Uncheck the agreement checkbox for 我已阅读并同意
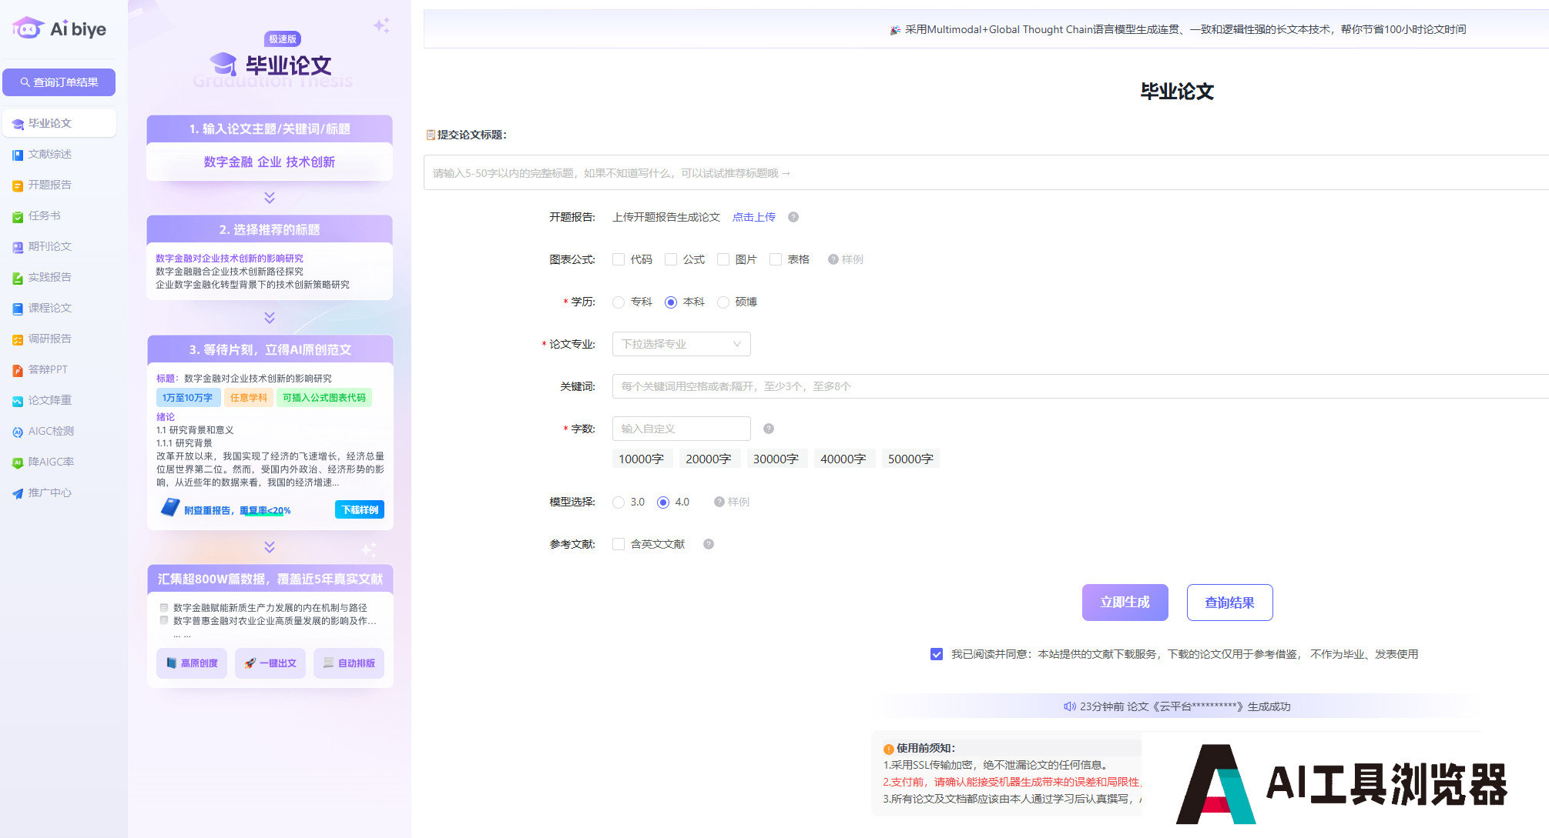This screenshot has width=1549, height=838. [x=937, y=654]
